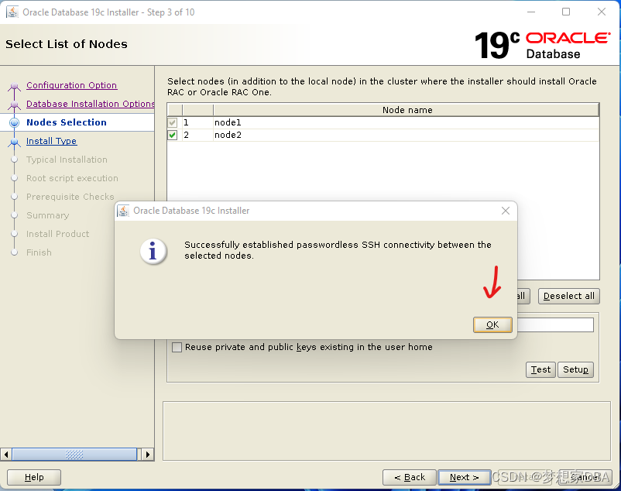Minimize the installer window
Image resolution: width=621 pixels, height=491 pixels.
click(531, 12)
